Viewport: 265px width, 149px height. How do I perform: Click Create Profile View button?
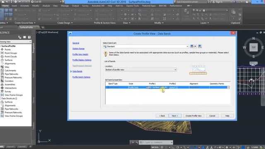(193, 116)
